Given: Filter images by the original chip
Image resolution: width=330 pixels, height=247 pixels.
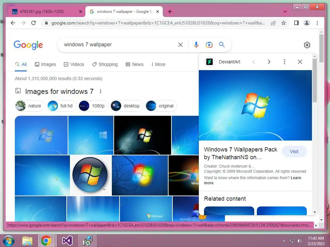Looking at the screenshot, I should pos(161,106).
